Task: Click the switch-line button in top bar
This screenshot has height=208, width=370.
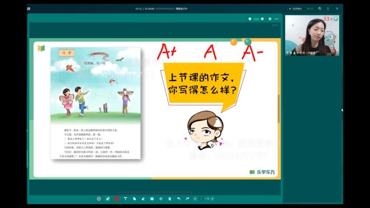Action: [296, 9]
